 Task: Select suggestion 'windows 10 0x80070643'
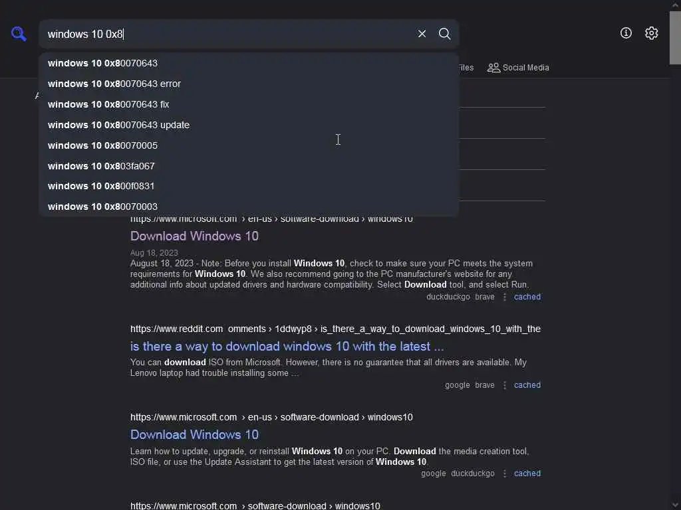[249, 63]
